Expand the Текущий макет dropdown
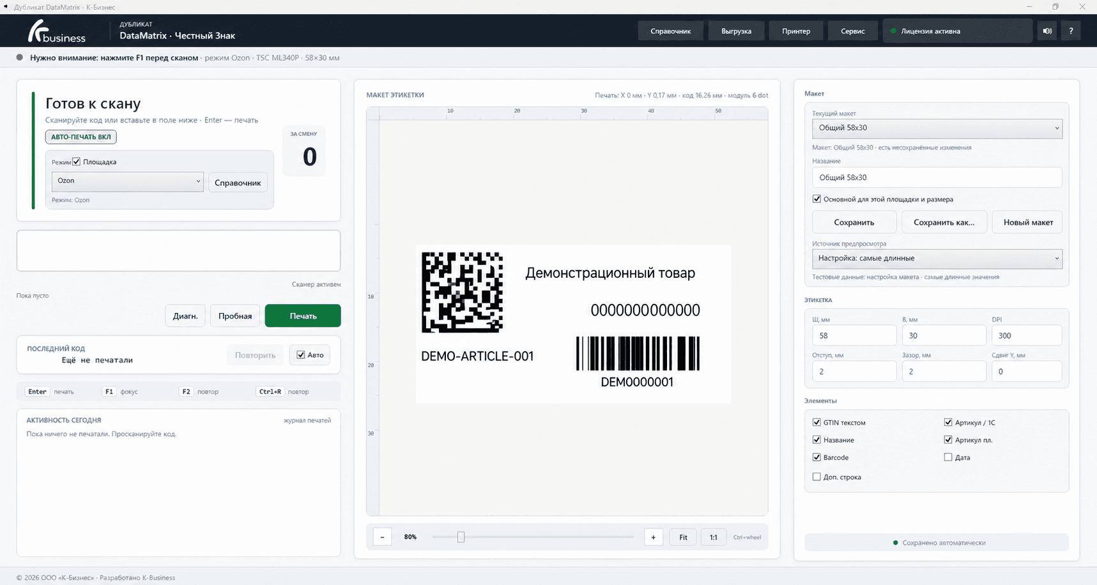This screenshot has height=585, width=1097. (937, 128)
